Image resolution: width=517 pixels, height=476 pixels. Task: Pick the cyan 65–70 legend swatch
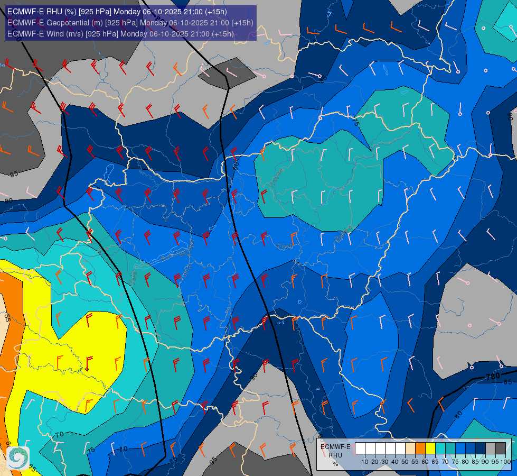click(440, 448)
